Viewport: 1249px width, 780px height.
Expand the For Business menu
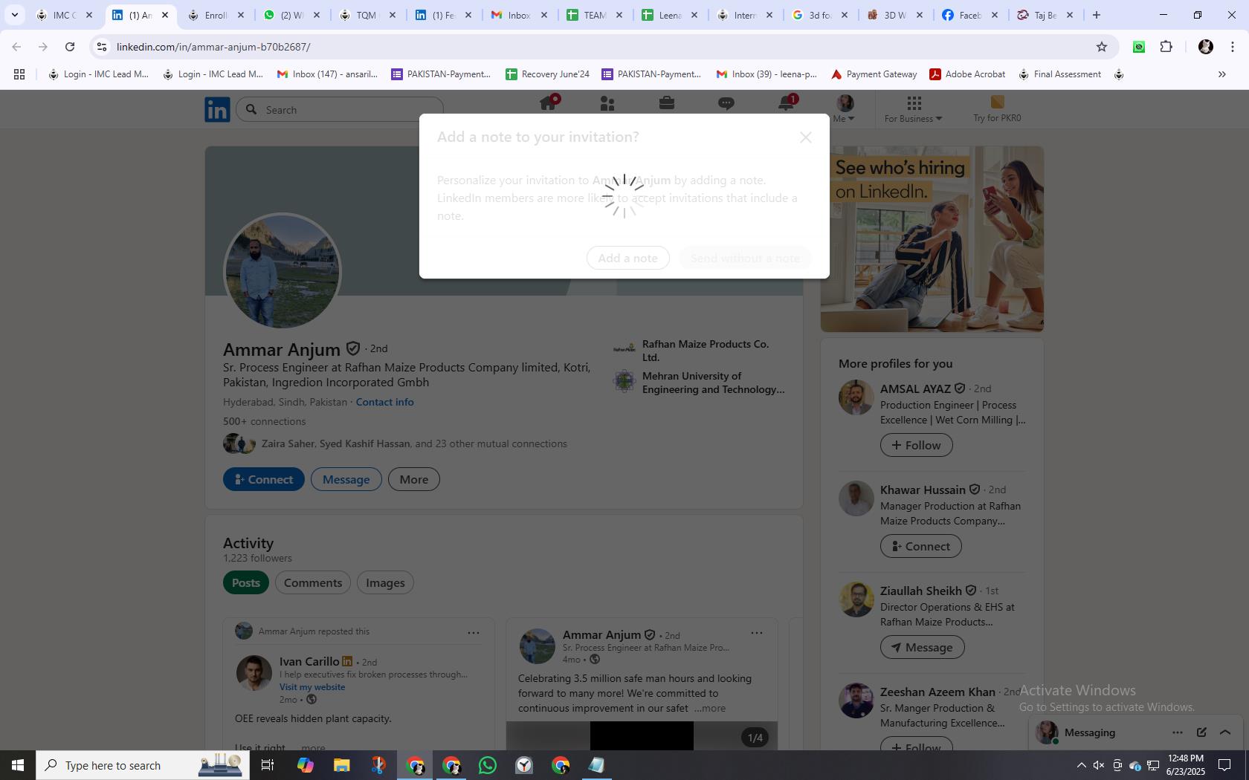(x=914, y=109)
